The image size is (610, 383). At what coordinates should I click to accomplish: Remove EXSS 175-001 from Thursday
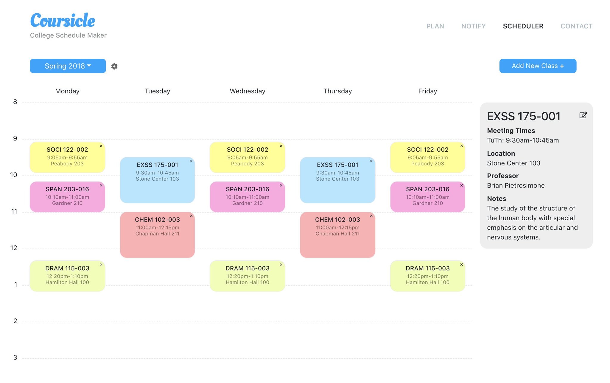click(x=371, y=161)
